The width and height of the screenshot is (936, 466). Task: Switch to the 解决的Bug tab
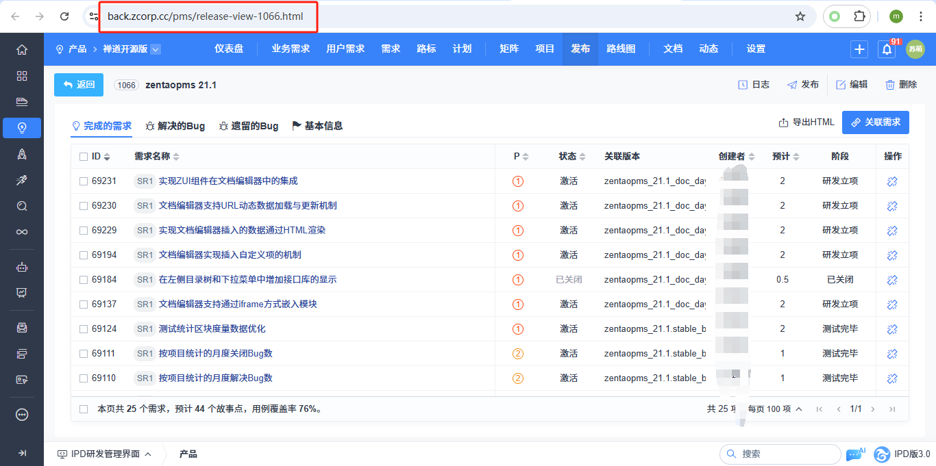[175, 126]
